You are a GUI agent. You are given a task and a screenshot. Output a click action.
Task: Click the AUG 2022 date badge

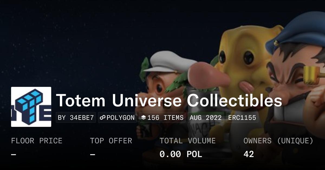pyautogui.click(x=206, y=118)
